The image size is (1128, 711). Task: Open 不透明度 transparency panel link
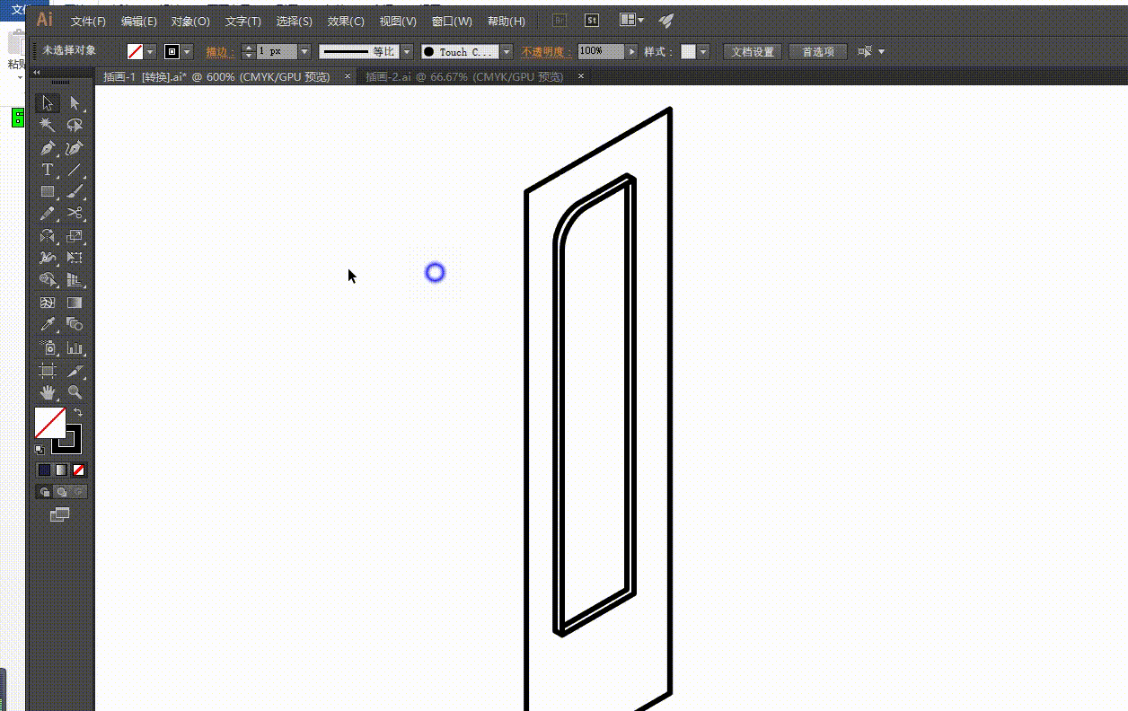click(544, 52)
